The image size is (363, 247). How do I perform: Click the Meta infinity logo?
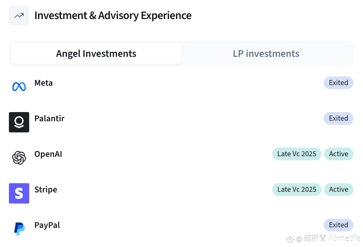coord(19,87)
